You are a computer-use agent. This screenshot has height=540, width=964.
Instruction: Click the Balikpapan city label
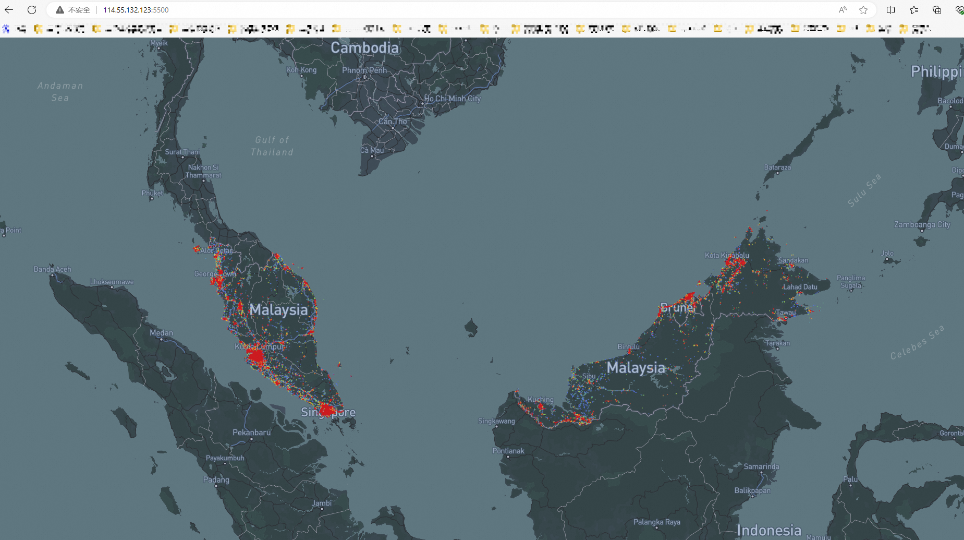coord(752,490)
